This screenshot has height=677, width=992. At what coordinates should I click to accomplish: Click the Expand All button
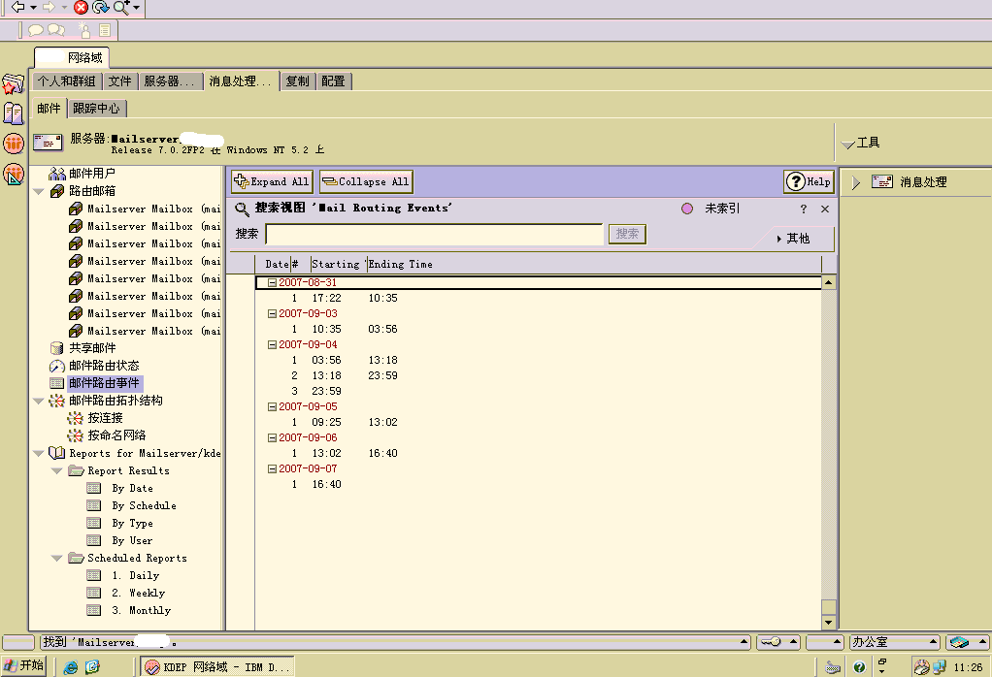[272, 181]
